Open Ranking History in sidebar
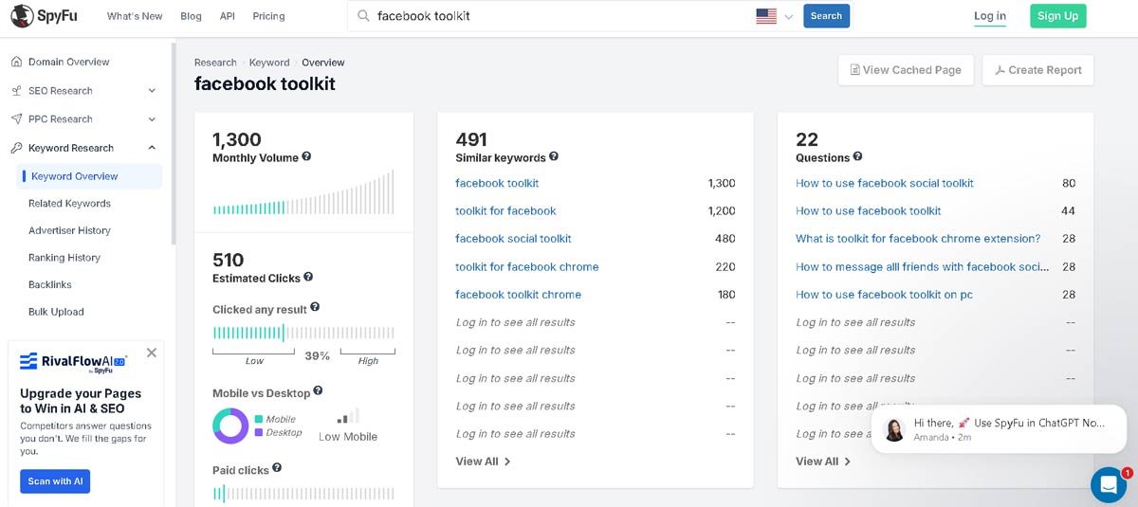Image resolution: width=1138 pixels, height=507 pixels. (64, 258)
